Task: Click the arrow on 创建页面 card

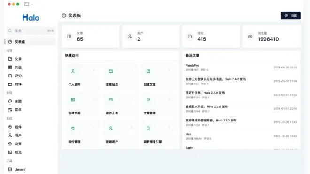Action: click(94, 99)
